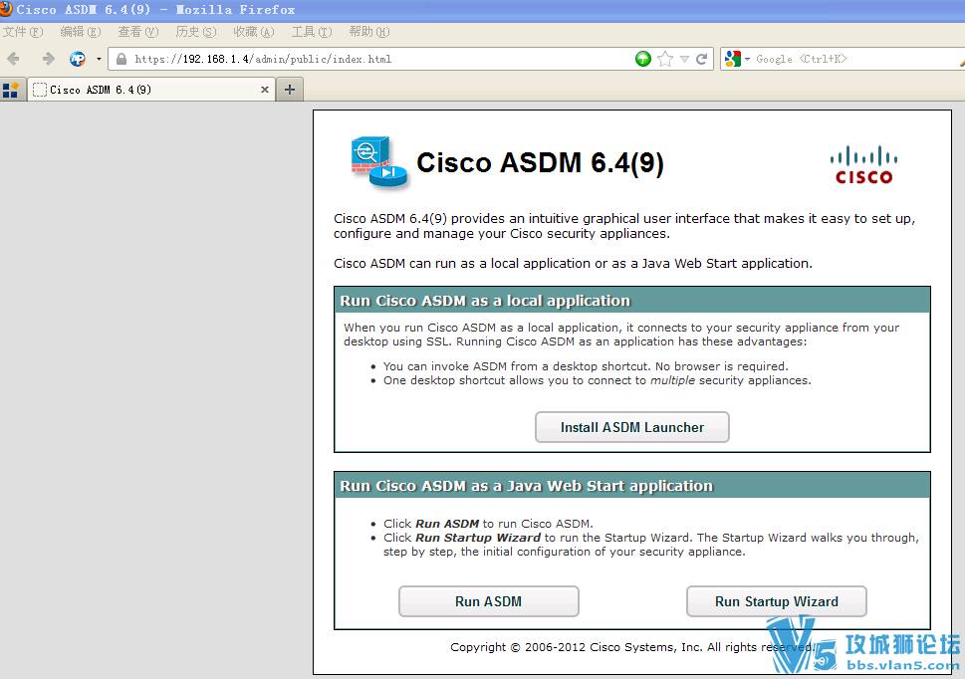Image resolution: width=965 pixels, height=679 pixels.
Task: Click the 'Run Cisco ASDM as a local application' header
Action: click(486, 301)
